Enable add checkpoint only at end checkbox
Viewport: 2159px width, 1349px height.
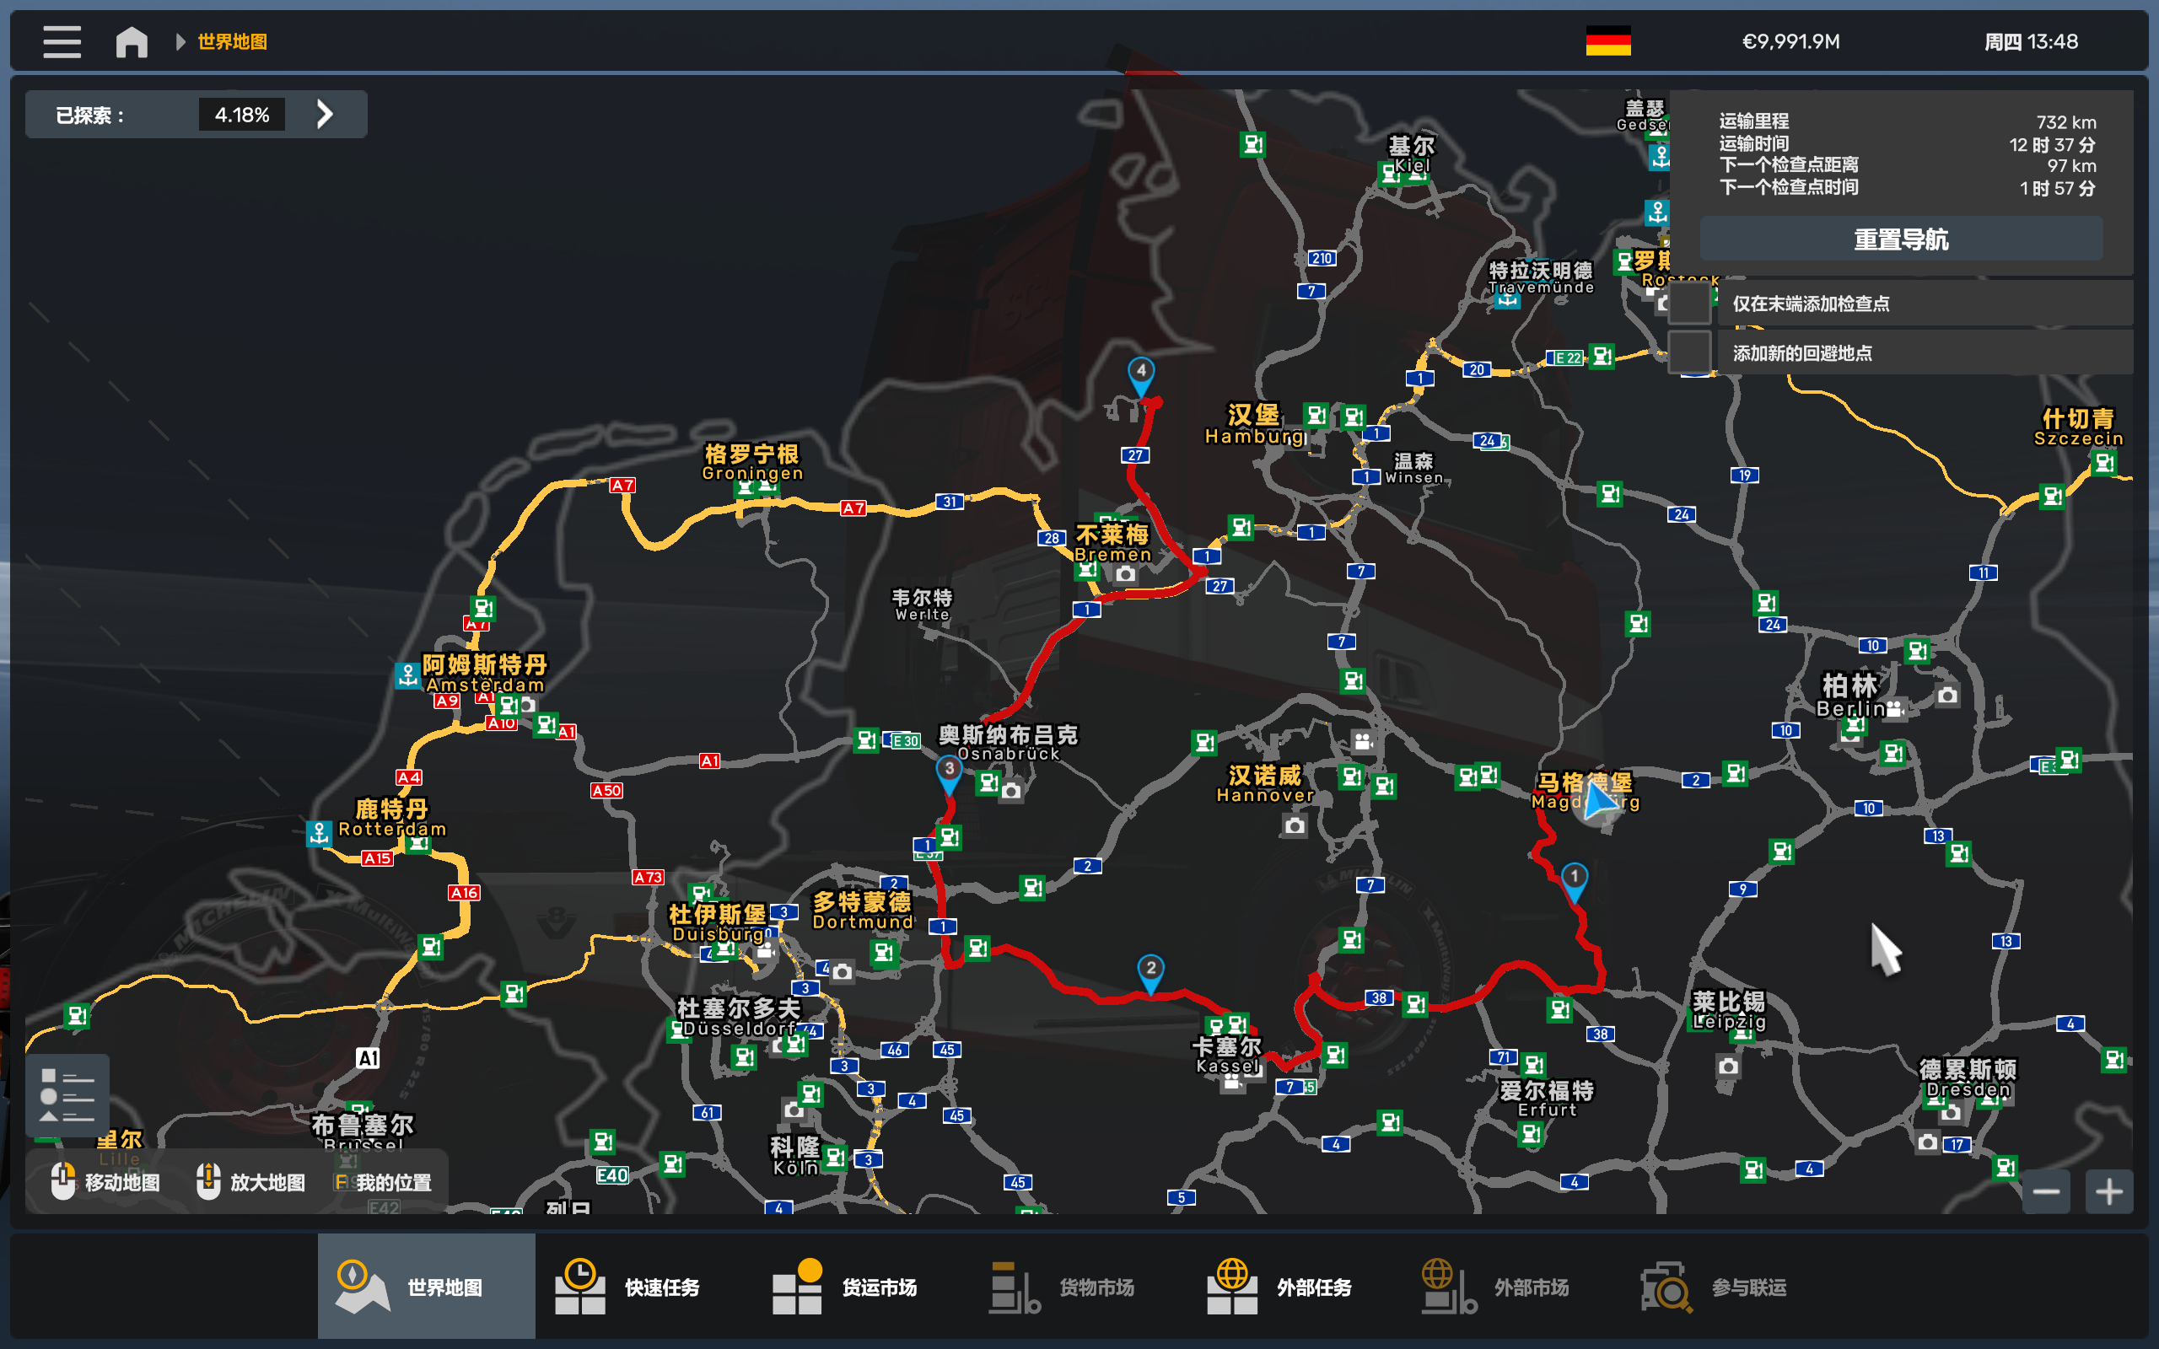1690,304
